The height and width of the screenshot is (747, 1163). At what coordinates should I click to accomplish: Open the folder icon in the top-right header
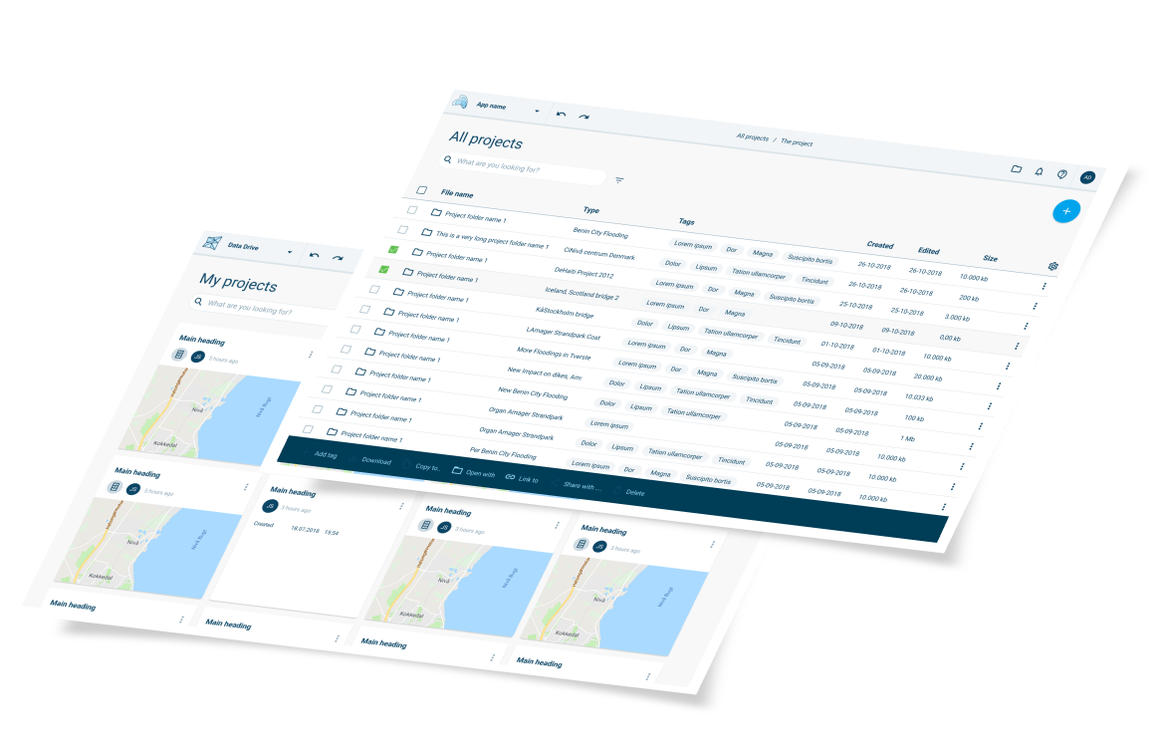tap(1016, 169)
